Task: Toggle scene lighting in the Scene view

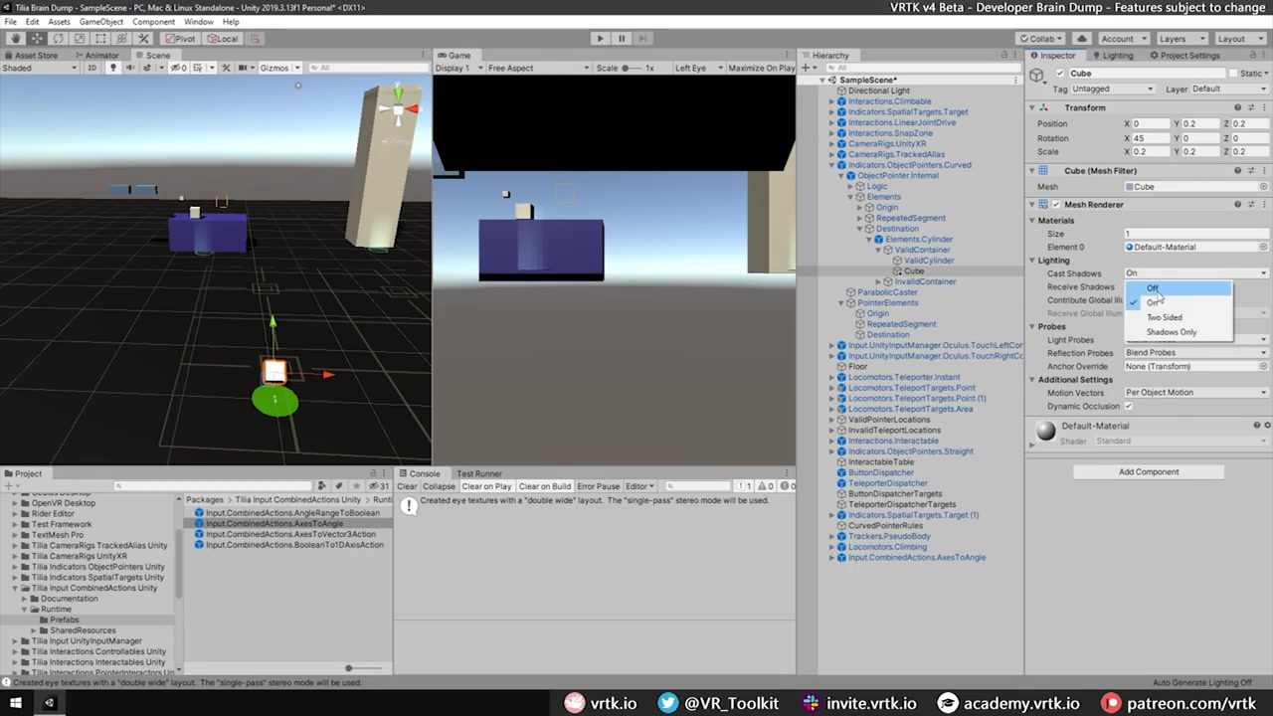Action: 114,67
